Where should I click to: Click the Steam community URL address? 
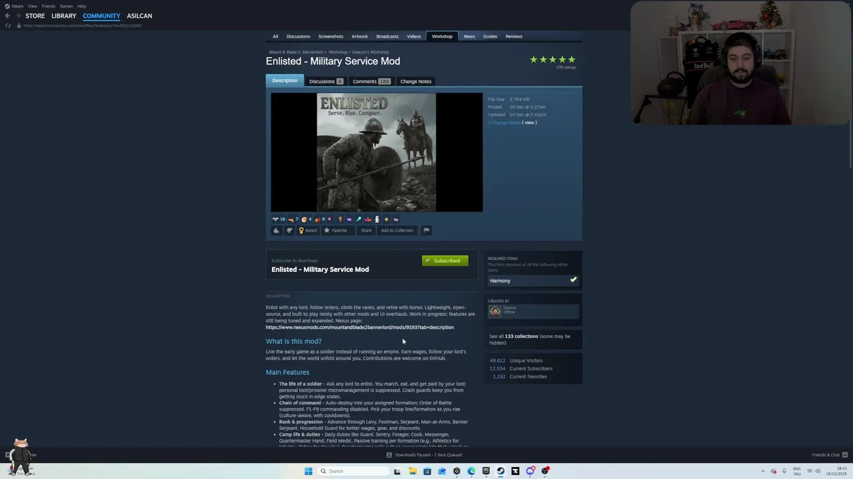(x=83, y=25)
